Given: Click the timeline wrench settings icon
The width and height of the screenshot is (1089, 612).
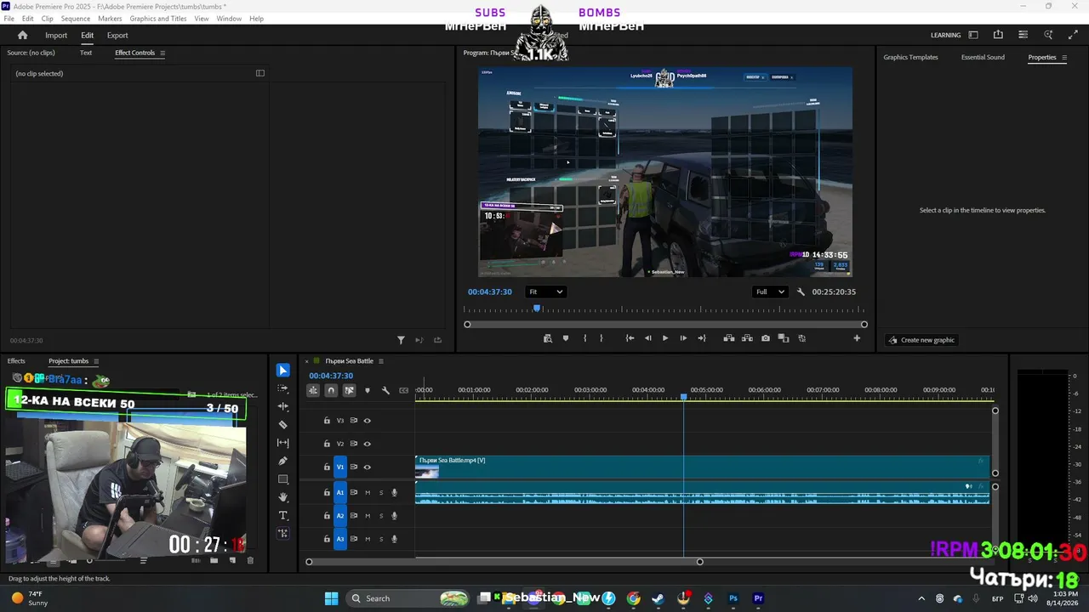Looking at the screenshot, I should coord(385,390).
